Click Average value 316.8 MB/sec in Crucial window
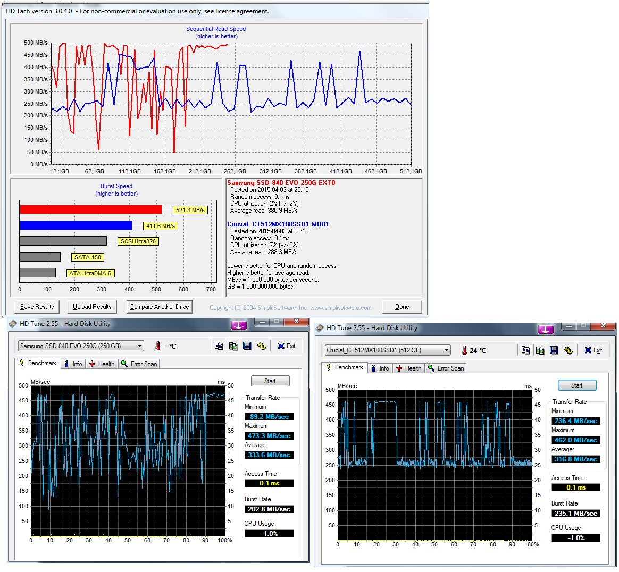The width and height of the screenshot is (619, 572). (x=576, y=459)
